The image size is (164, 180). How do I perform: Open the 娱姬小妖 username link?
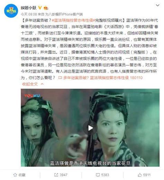(x=29, y=8)
